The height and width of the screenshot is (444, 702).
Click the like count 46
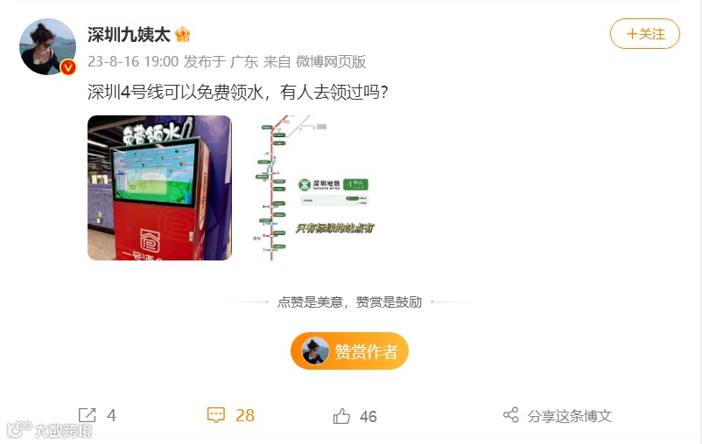[369, 417]
